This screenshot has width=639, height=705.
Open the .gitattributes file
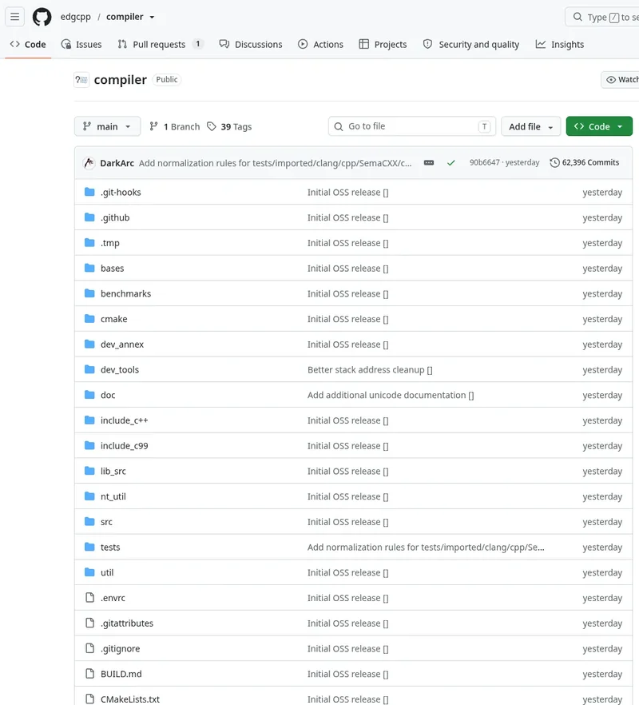[x=127, y=623]
